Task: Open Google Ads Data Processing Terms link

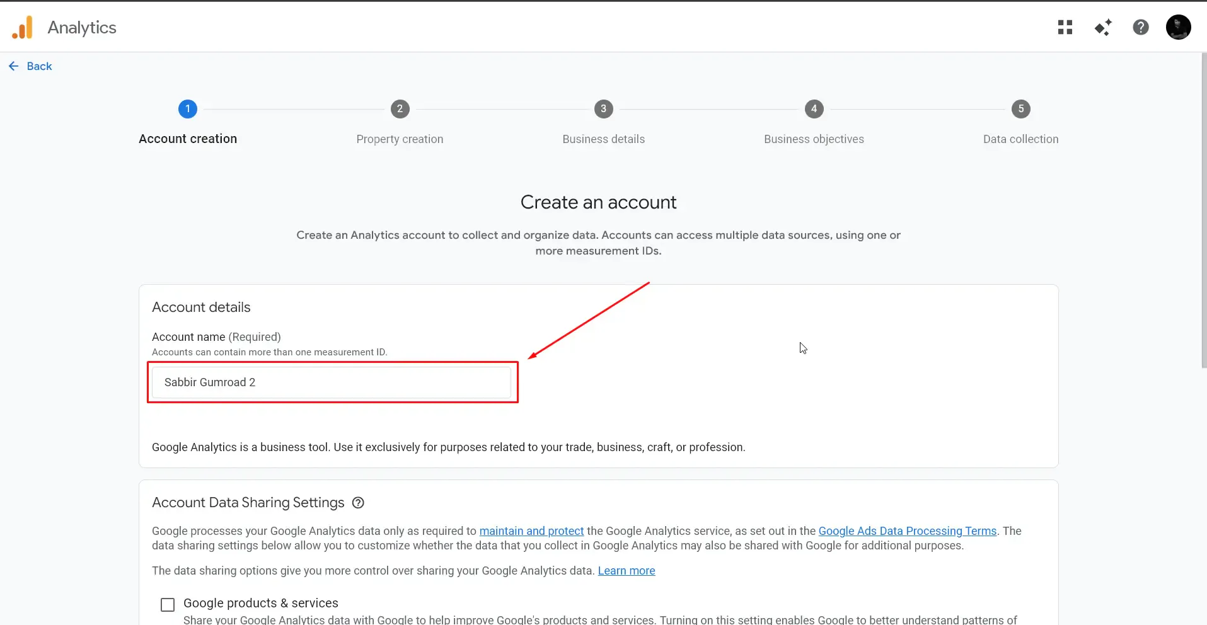Action: pos(908,531)
